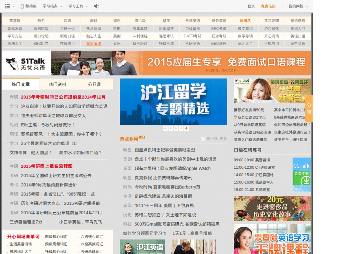Open the 09:00-10:00 英音晨读 session
This screenshot has height=254, width=339.
[252, 160]
